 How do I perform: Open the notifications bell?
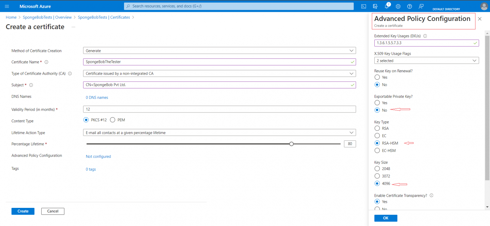point(387,6)
